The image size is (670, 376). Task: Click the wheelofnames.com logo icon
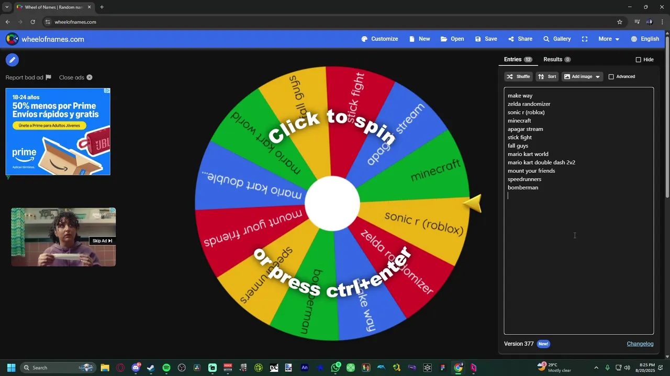12,39
